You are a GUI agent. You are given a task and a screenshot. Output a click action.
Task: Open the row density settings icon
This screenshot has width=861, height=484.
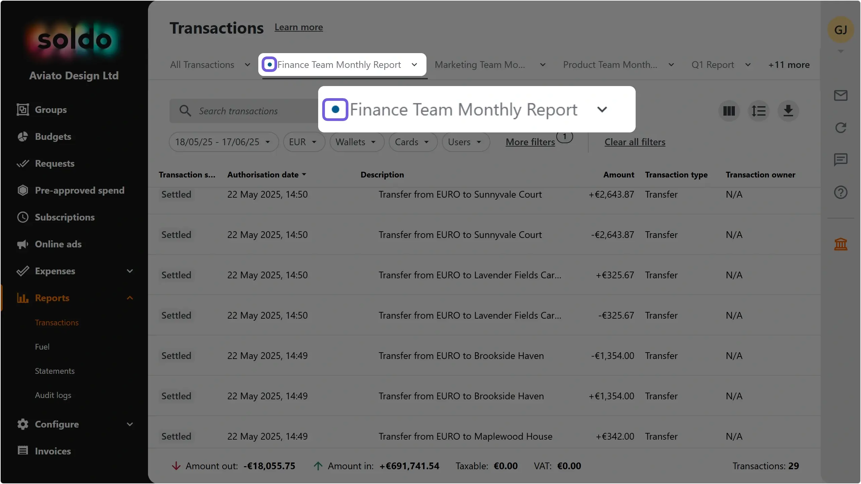click(758, 111)
